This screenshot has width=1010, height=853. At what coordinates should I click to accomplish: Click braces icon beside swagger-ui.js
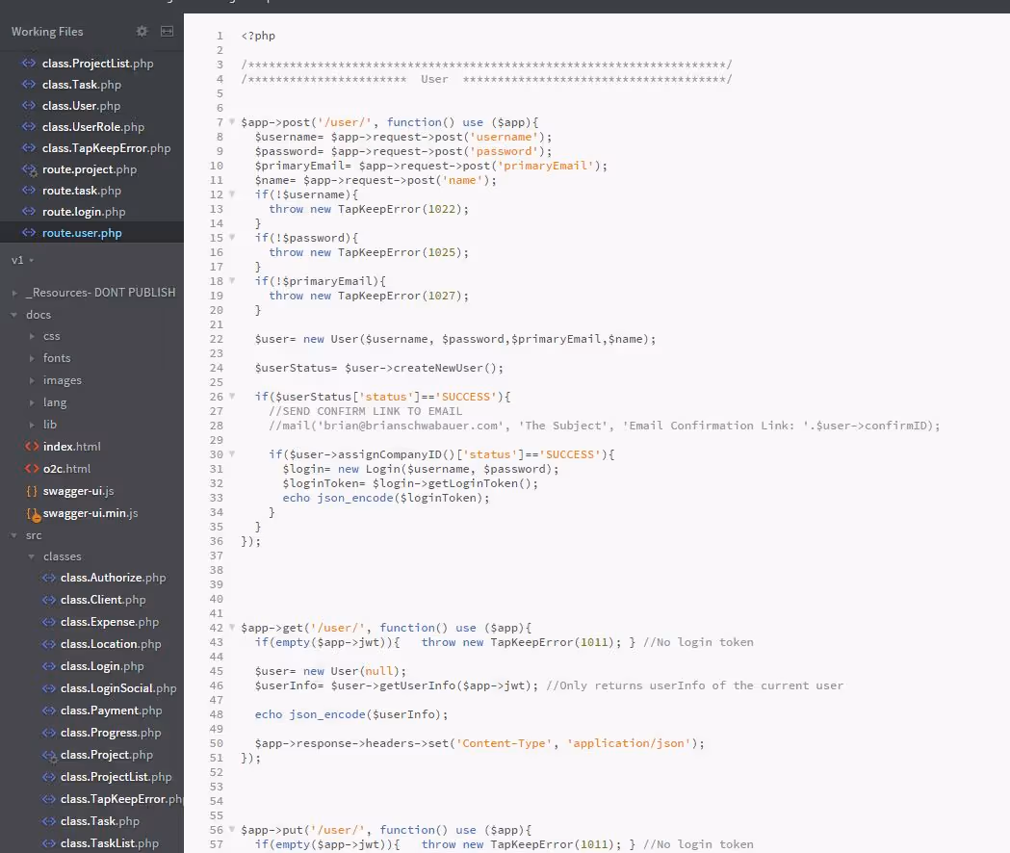pyautogui.click(x=32, y=491)
